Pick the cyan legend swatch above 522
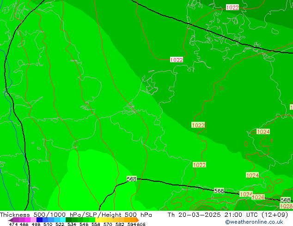 [x=63, y=220]
